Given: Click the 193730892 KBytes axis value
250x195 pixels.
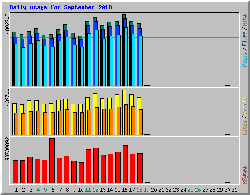Looking at the screenshot, I should pyautogui.click(x=7, y=150).
